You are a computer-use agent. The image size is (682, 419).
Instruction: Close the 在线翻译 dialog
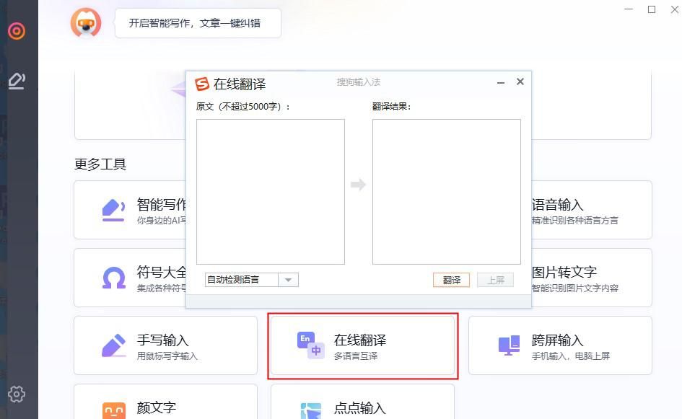520,81
